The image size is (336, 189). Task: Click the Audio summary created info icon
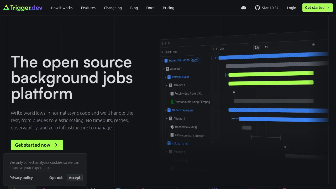pyautogui.click(x=172, y=135)
